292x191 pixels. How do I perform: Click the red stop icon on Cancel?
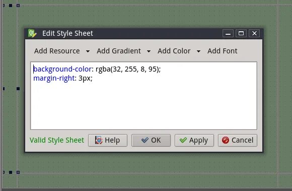click(x=226, y=140)
